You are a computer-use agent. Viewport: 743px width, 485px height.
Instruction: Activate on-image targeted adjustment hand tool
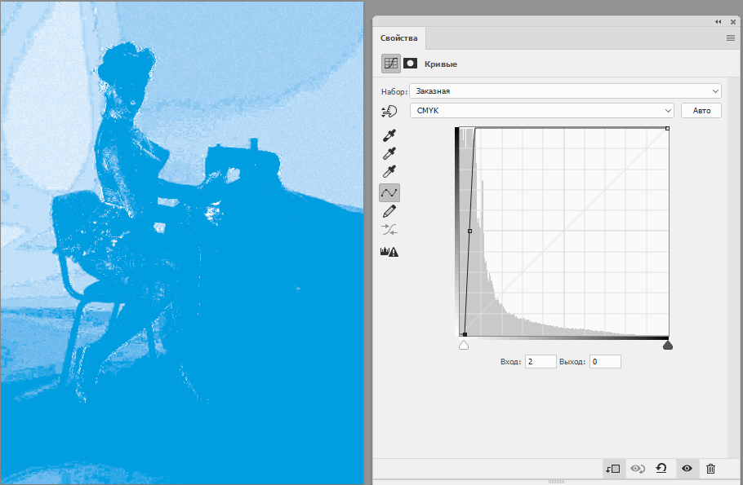pyautogui.click(x=389, y=111)
